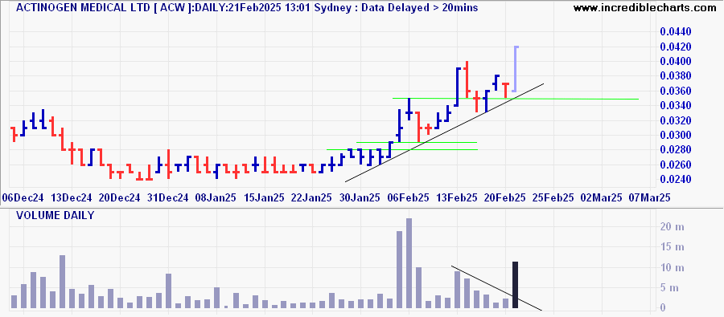Click the 06Dec24 date label
Viewport: 724px width, 317px height.
click(23, 197)
